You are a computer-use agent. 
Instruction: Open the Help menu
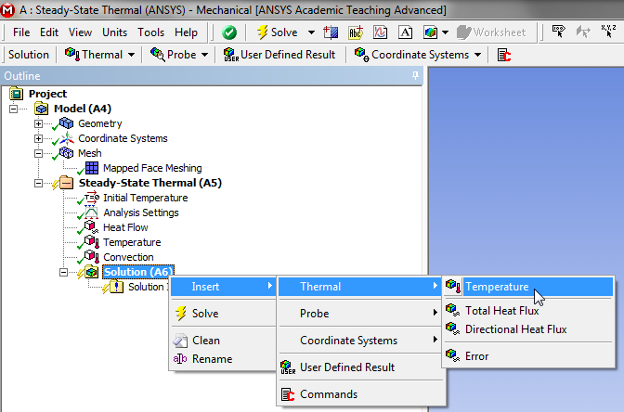(x=186, y=32)
